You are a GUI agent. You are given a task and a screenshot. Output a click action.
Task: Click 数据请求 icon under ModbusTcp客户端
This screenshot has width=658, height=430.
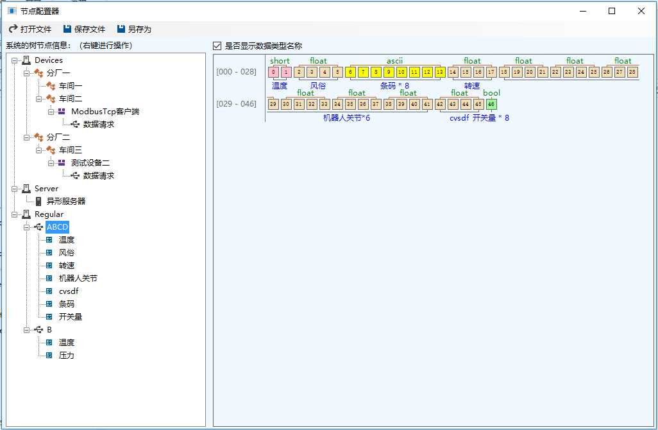(x=75, y=125)
